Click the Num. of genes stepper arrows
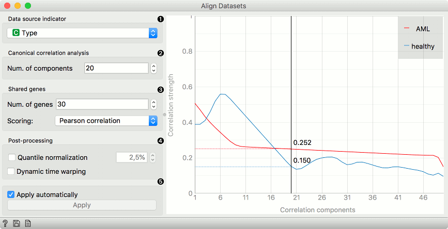Viewport: 448px width, 229px height. (x=153, y=104)
